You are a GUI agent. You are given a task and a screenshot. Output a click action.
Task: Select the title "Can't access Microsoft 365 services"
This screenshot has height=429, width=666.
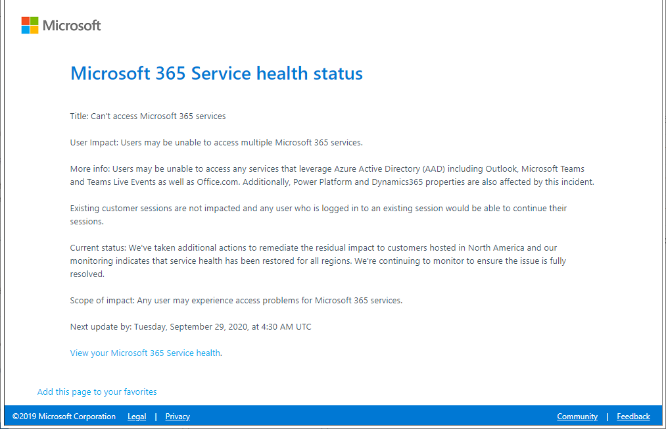click(x=148, y=116)
